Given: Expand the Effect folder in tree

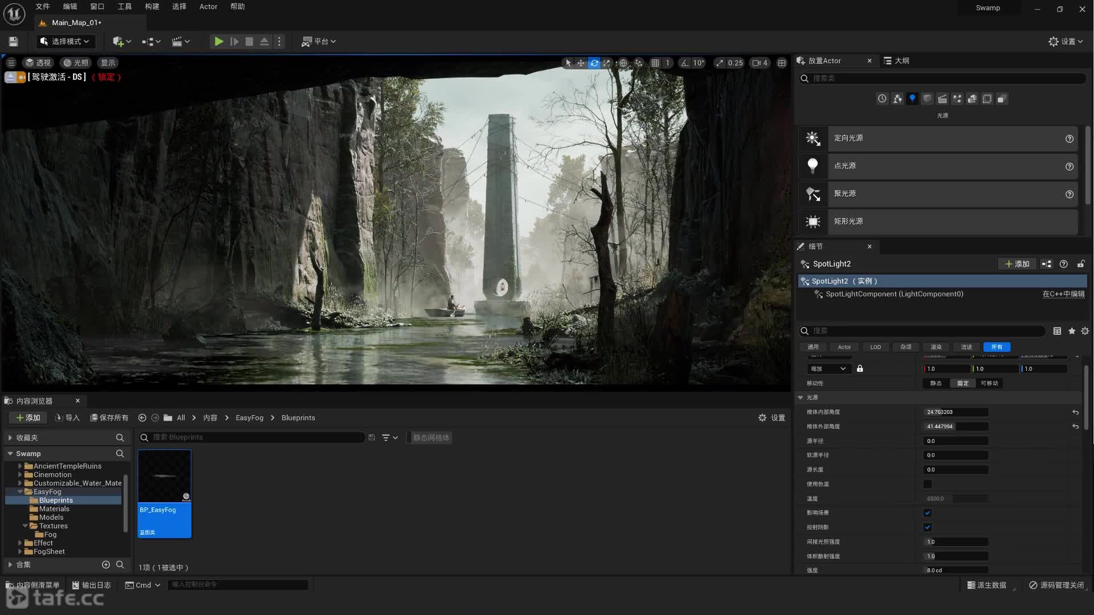Looking at the screenshot, I should pos(20,543).
